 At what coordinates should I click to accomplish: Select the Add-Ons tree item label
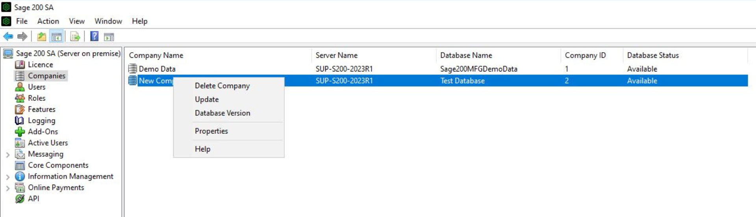point(43,131)
